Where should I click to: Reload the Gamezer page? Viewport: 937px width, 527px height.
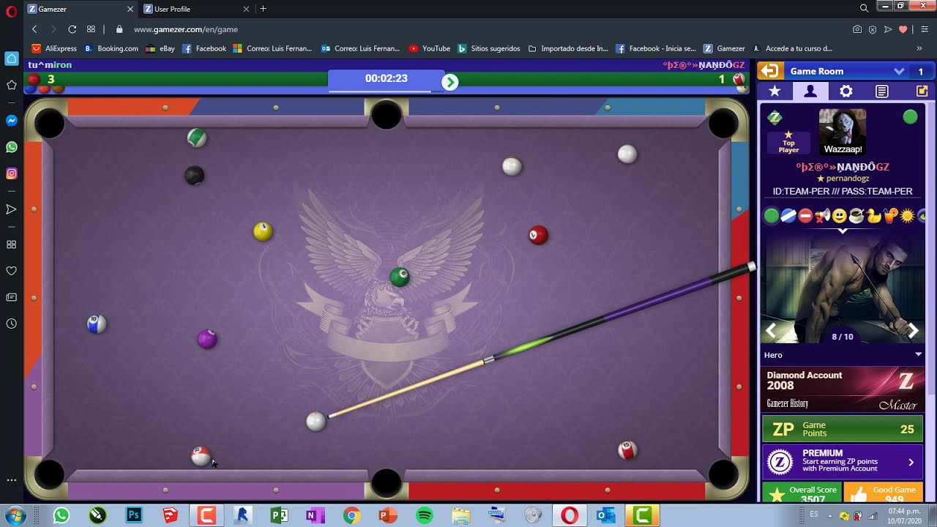(x=72, y=29)
